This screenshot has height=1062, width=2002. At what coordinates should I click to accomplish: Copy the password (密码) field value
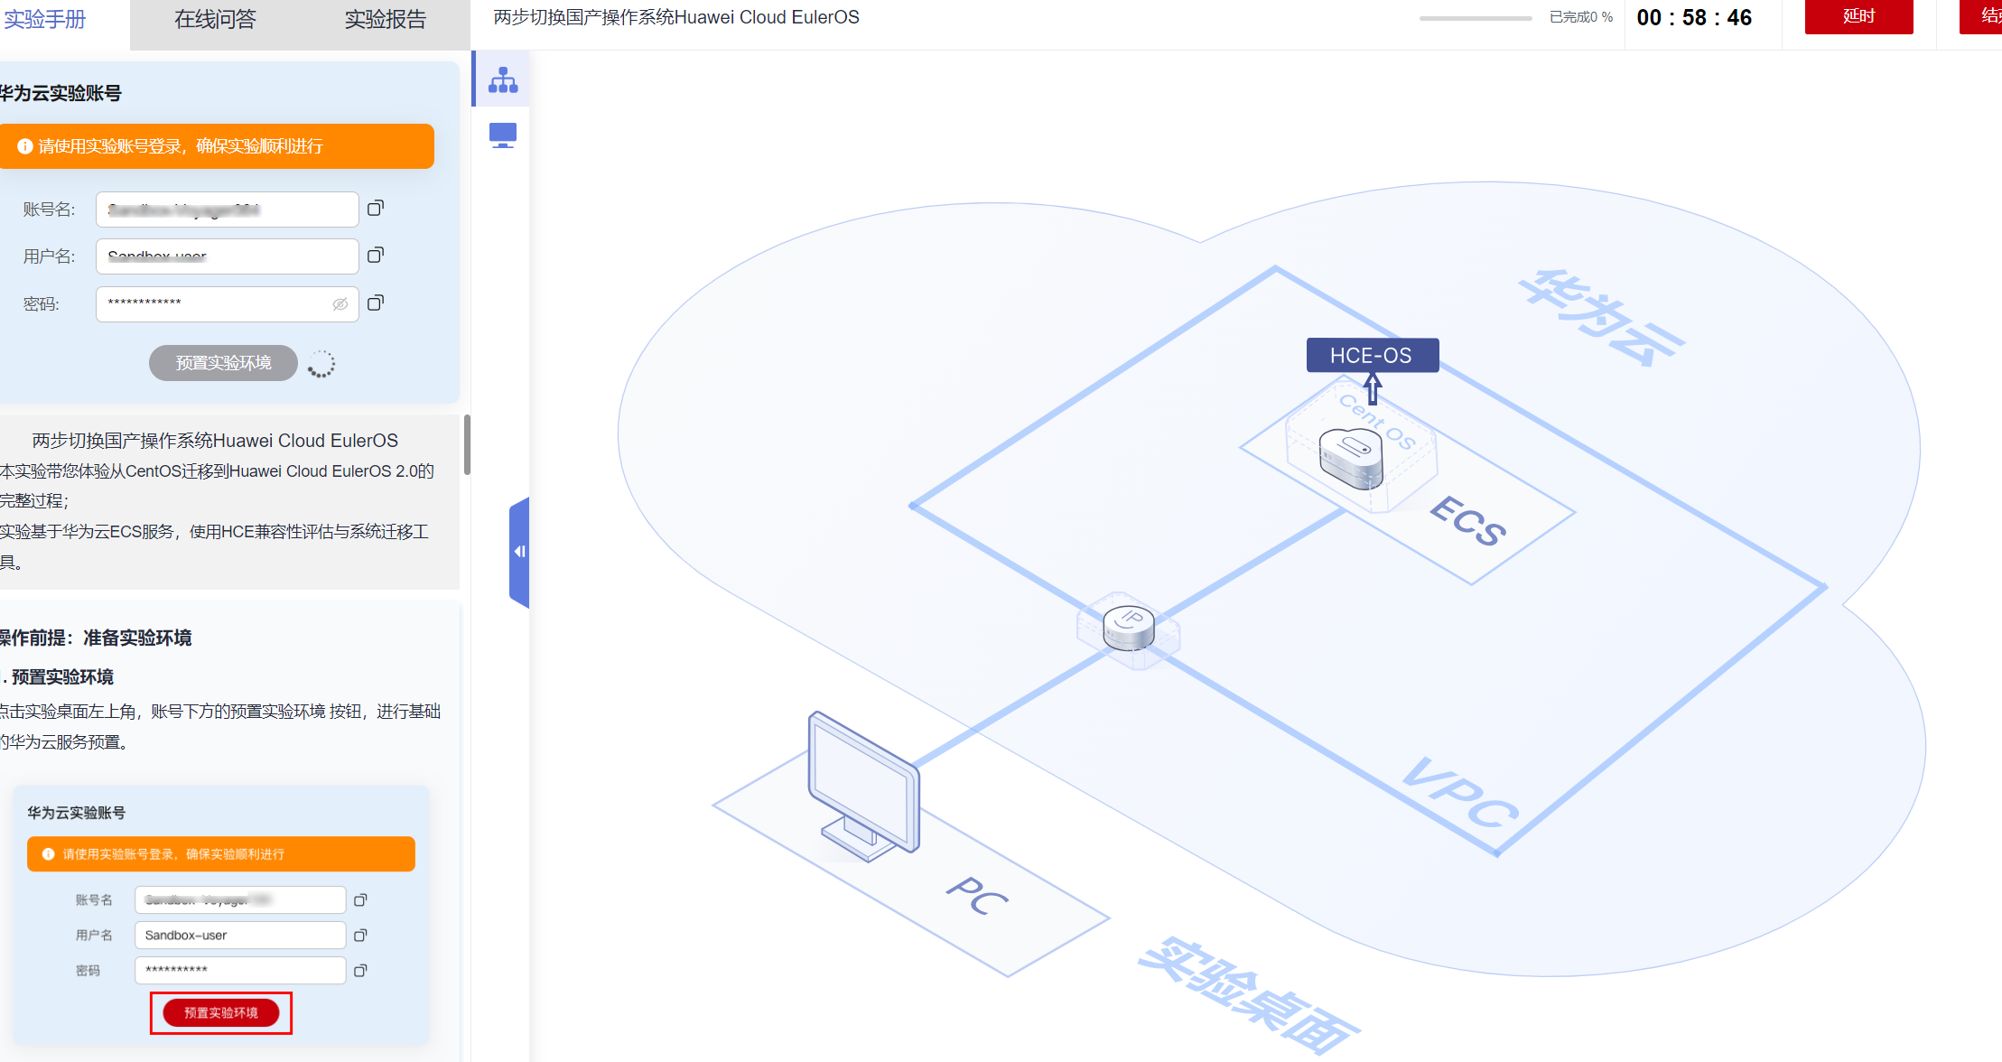(x=376, y=303)
